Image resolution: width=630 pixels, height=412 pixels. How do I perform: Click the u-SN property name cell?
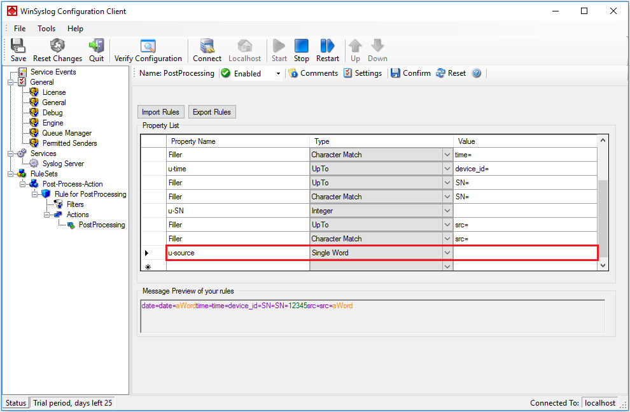tap(238, 211)
